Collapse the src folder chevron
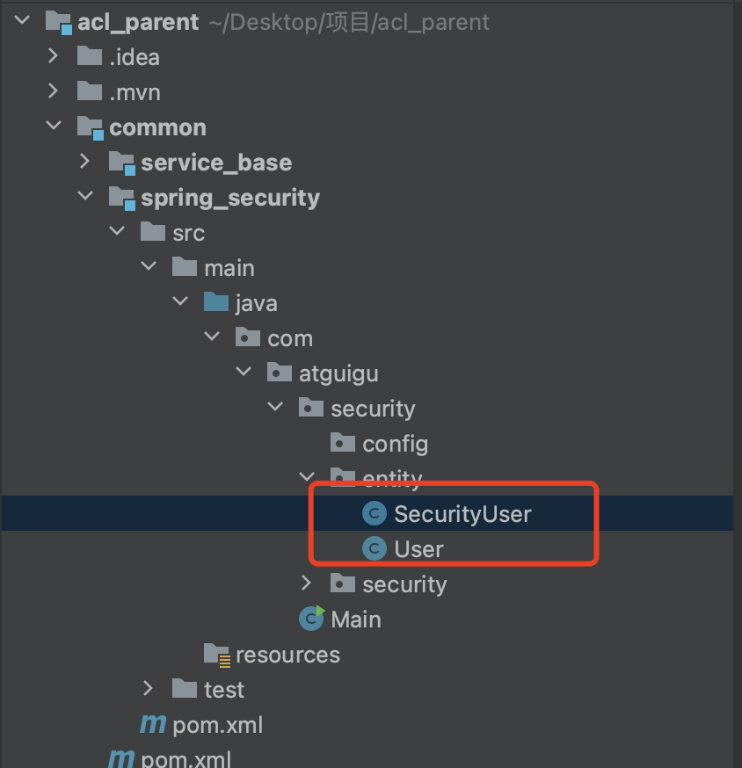The height and width of the screenshot is (768, 742). tap(116, 233)
